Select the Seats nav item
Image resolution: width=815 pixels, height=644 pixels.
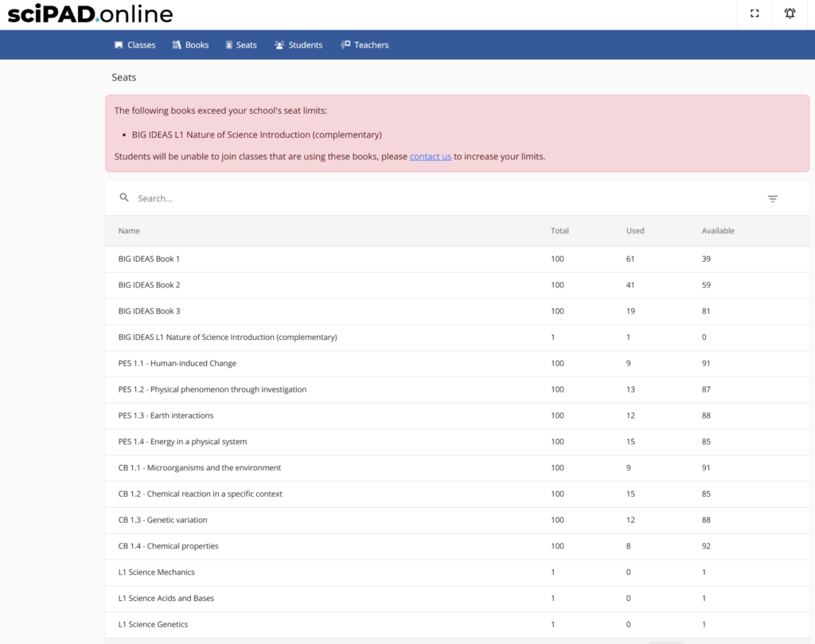[240, 45]
